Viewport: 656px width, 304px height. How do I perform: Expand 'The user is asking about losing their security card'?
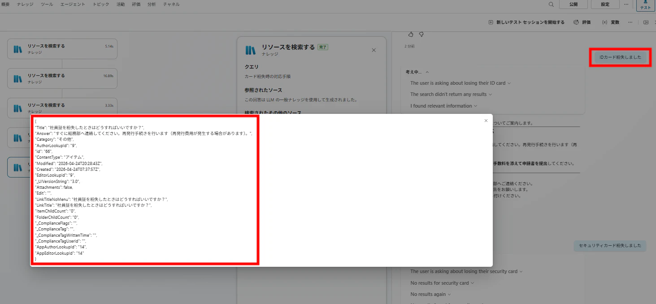(466, 271)
